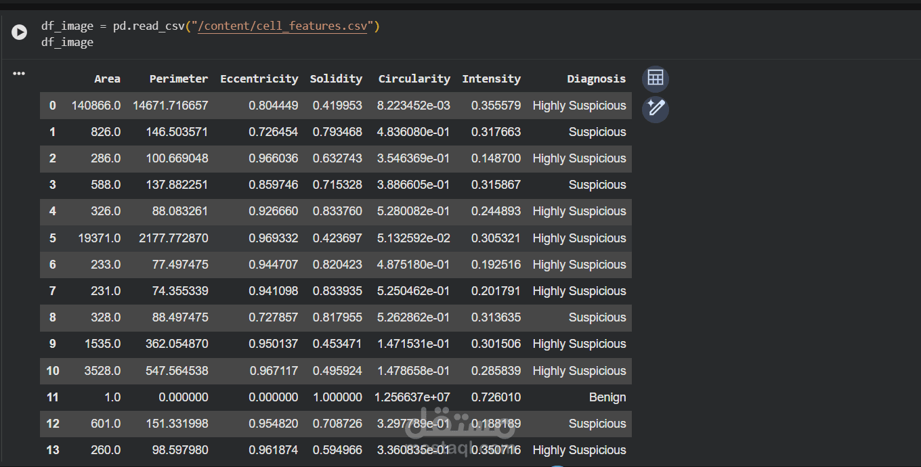The height and width of the screenshot is (467, 921).
Task: Click row index 11 label
Action: (x=53, y=397)
